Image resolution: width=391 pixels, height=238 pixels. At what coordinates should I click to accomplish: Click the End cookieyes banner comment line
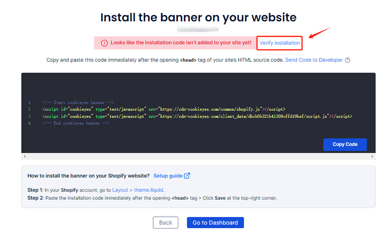coord(75,124)
